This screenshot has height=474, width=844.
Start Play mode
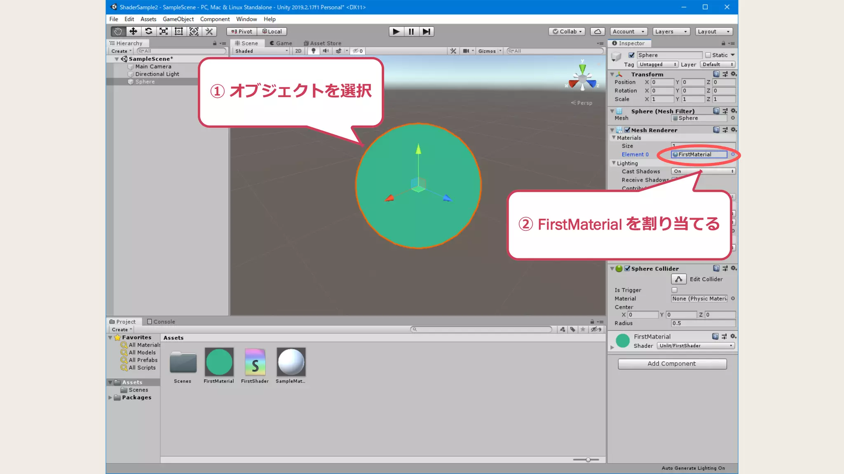[x=396, y=31]
